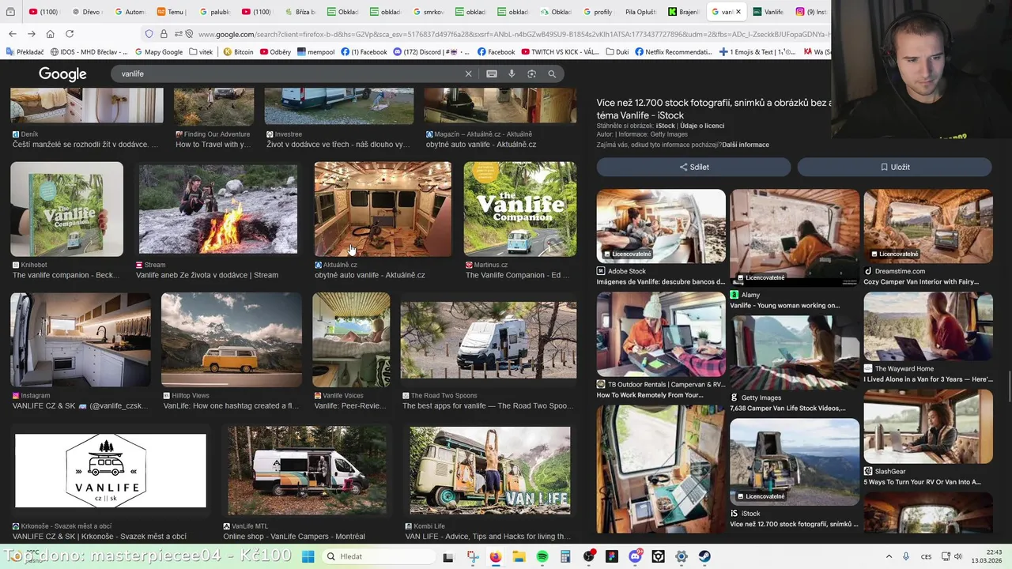The image size is (1012, 569).
Task: Submit search using the magnifier icon
Action: pyautogui.click(x=552, y=73)
